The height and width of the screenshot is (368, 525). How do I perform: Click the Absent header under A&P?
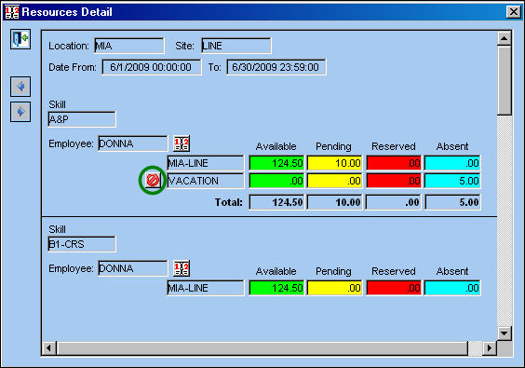(452, 146)
